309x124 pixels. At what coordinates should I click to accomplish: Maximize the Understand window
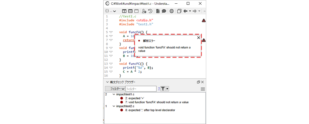pos(188,3)
